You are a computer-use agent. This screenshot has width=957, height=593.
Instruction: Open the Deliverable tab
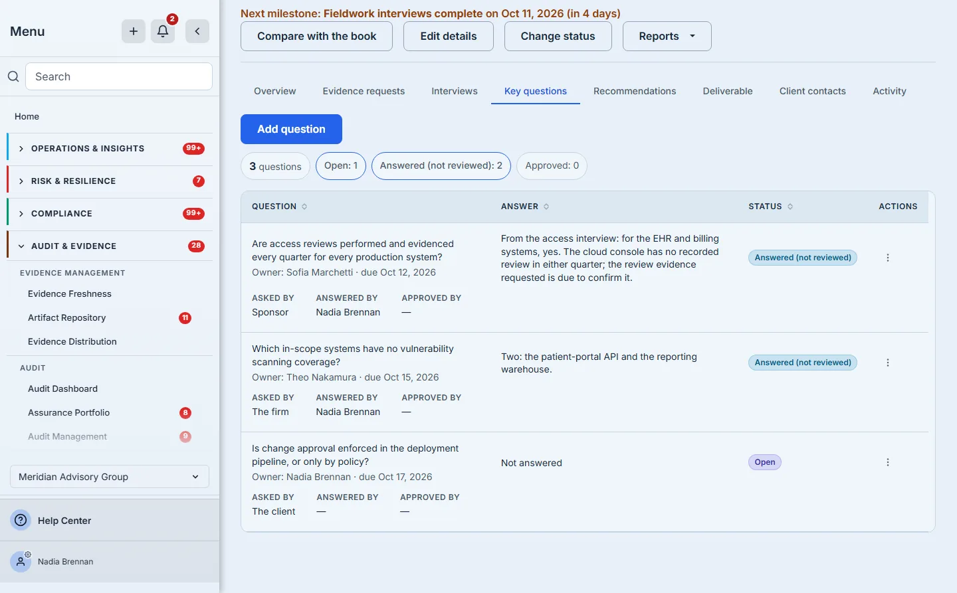pyautogui.click(x=728, y=91)
